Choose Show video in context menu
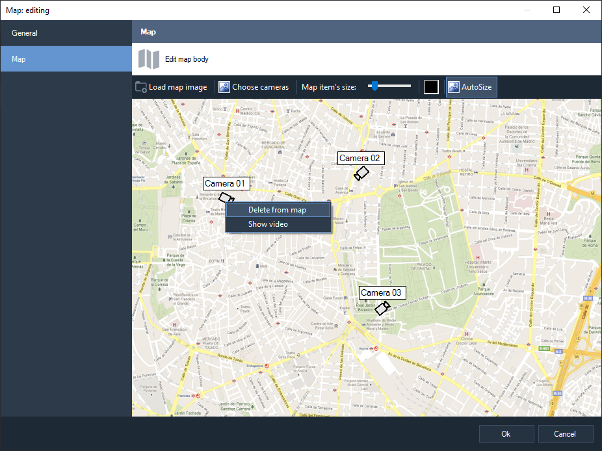 tap(268, 224)
